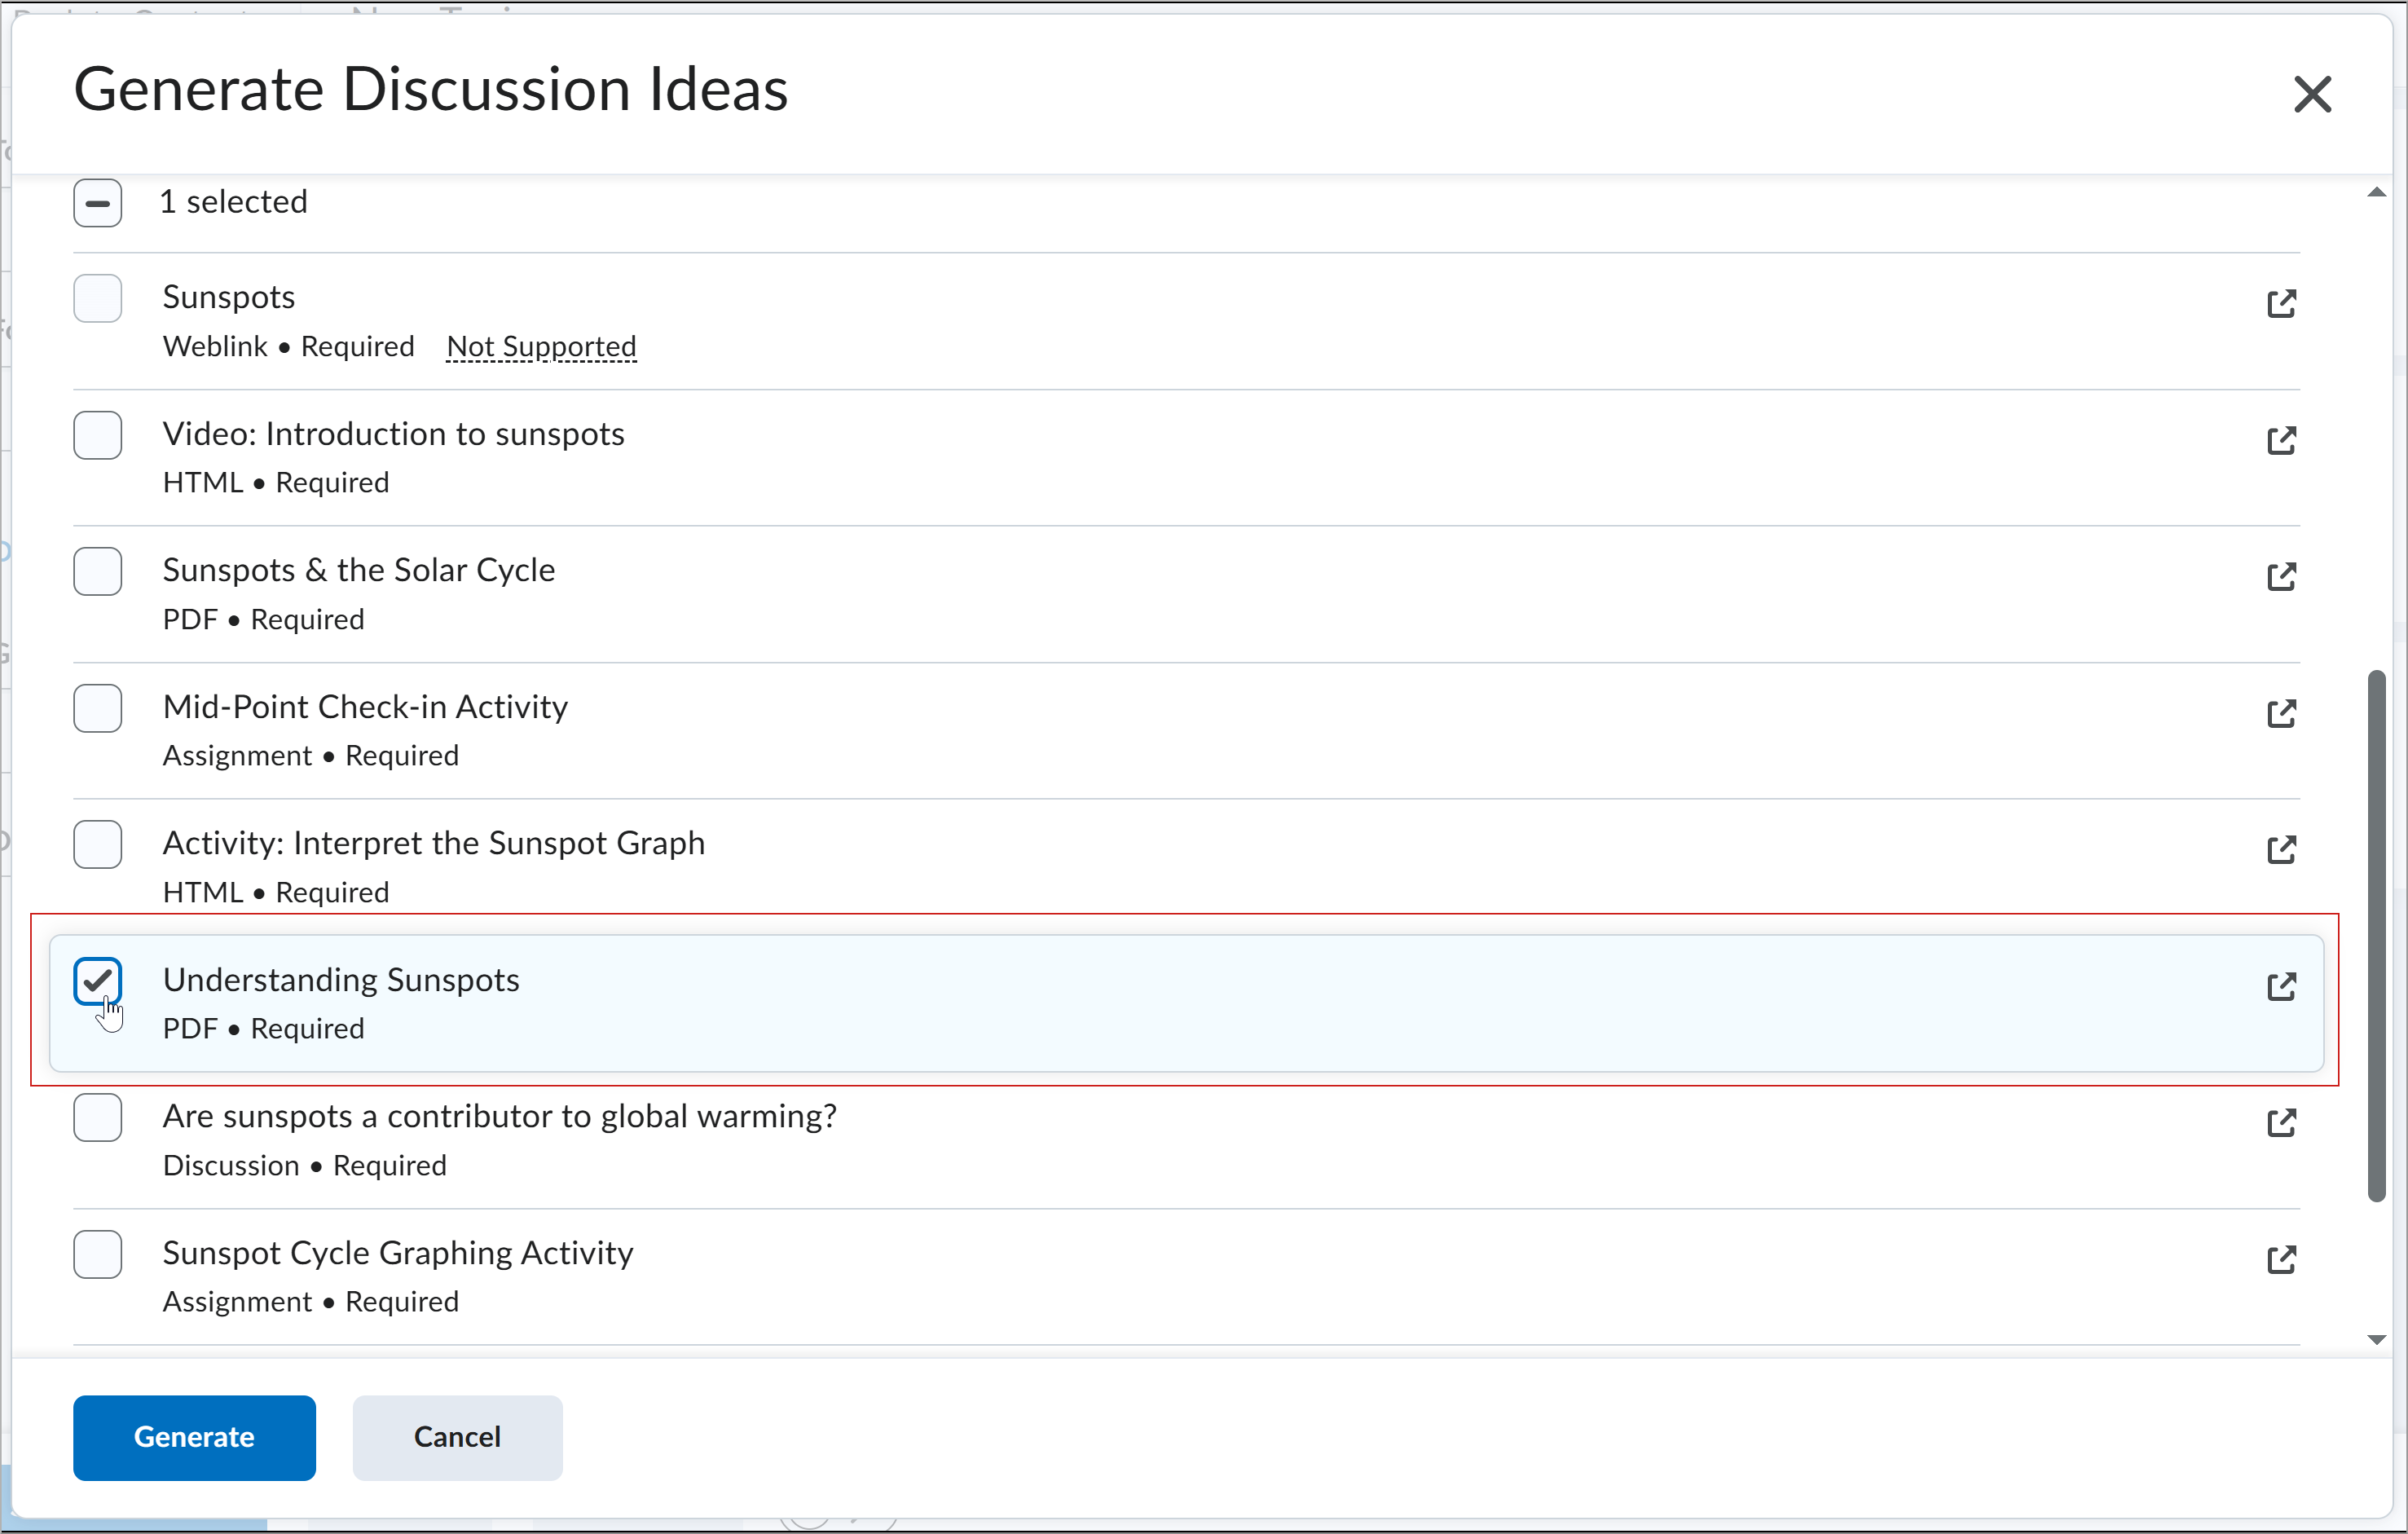This screenshot has width=2408, height=1534.
Task: Click the scroll up arrow of the list
Action: tap(2377, 193)
